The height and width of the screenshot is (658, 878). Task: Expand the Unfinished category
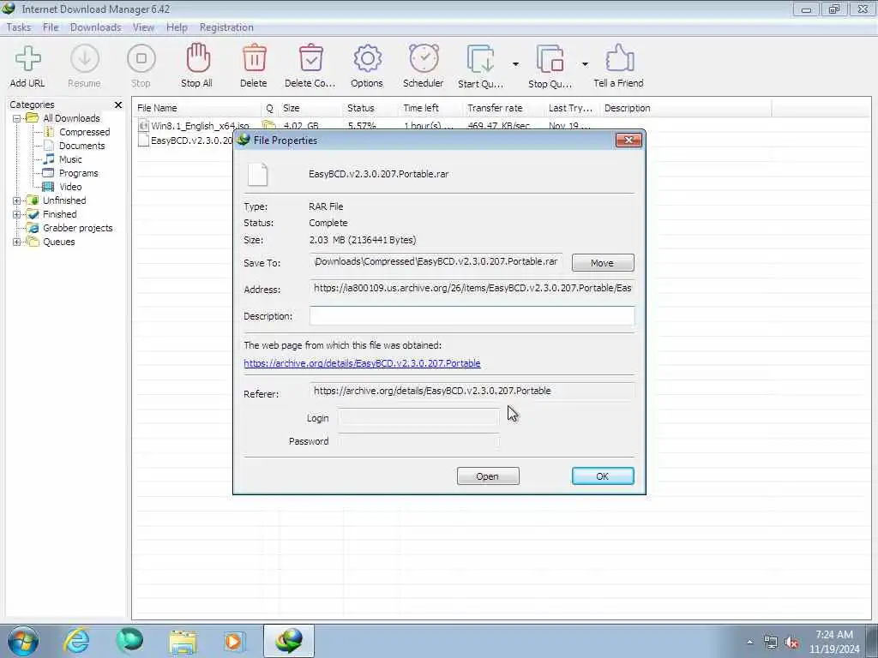pos(17,200)
